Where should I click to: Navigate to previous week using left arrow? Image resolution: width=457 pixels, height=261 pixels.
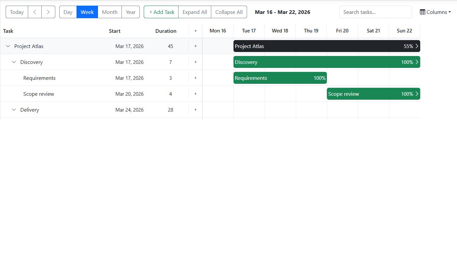click(34, 12)
